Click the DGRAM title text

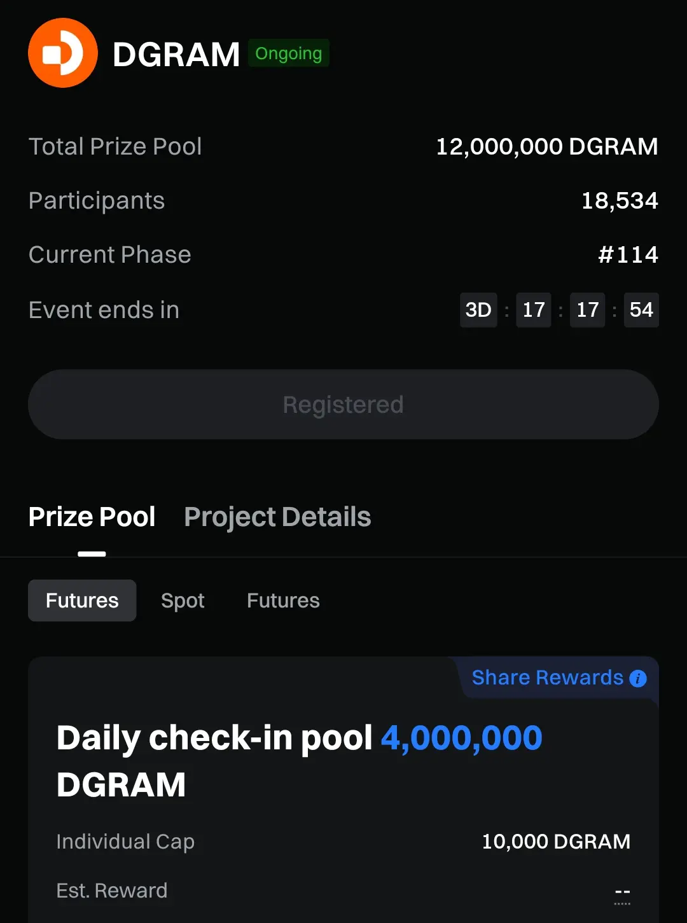tap(176, 54)
